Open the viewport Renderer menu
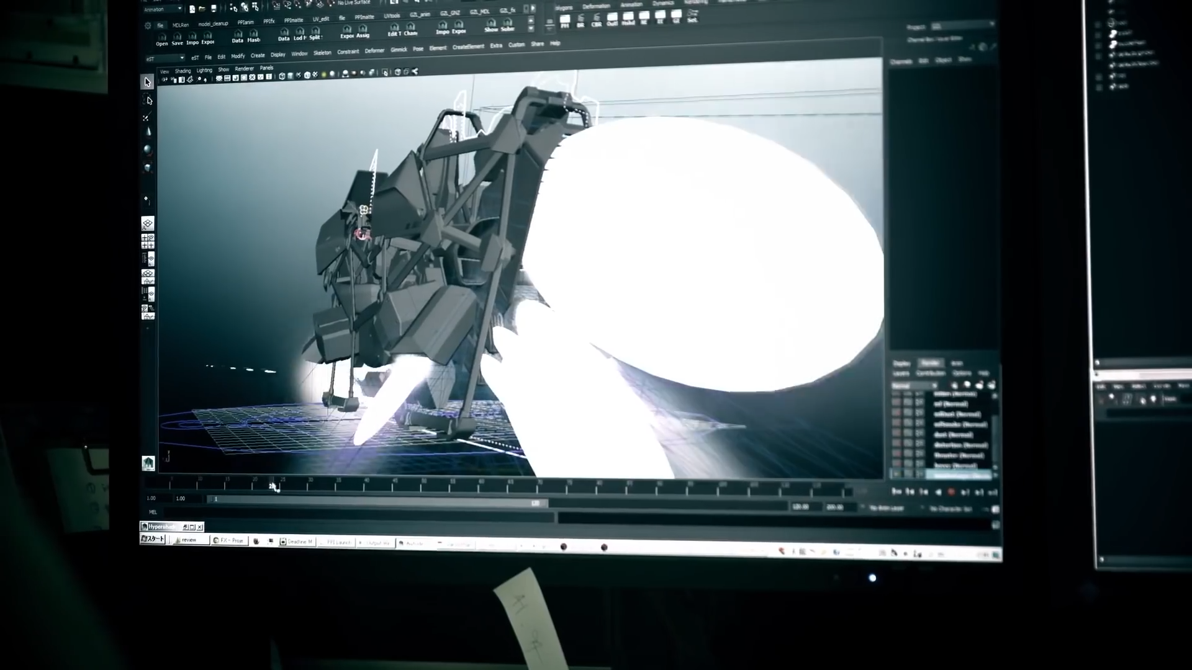 (244, 69)
